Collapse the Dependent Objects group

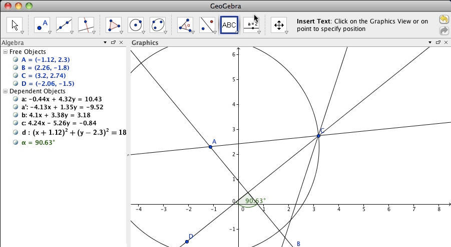tap(5, 91)
